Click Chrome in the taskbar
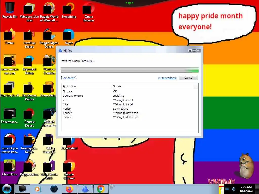 [101, 189]
